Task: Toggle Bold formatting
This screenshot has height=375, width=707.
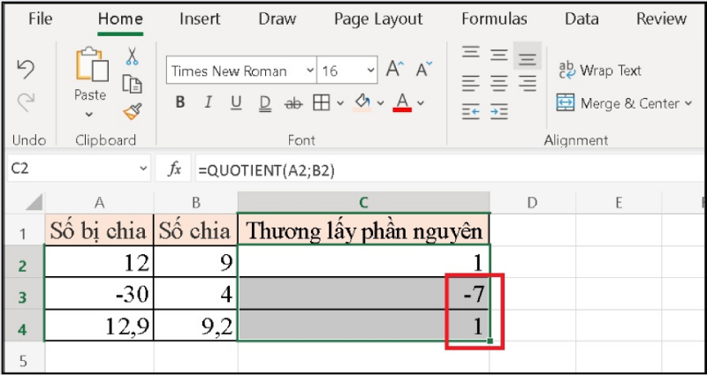Action: (x=180, y=103)
